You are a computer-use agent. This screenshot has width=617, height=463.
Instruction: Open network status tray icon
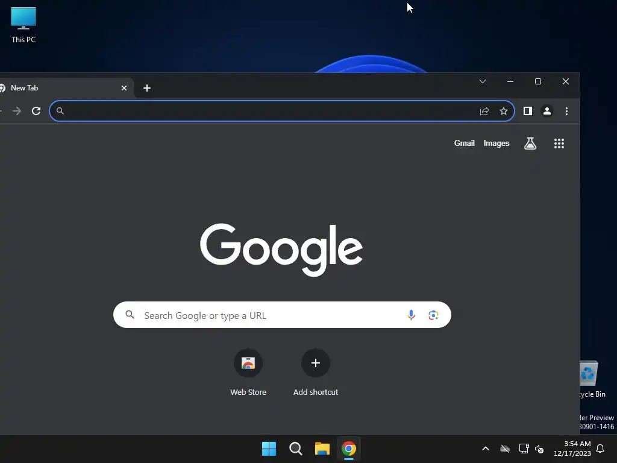524,449
